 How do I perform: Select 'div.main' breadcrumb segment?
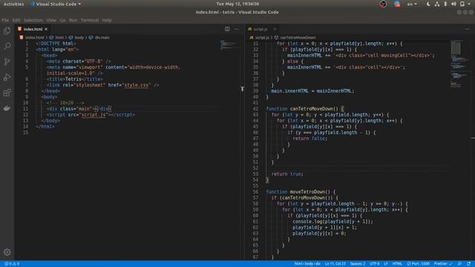(x=102, y=38)
